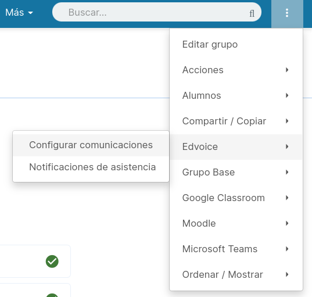Click the arrow next to Moodle
The height and width of the screenshot is (297, 312).
coord(287,223)
